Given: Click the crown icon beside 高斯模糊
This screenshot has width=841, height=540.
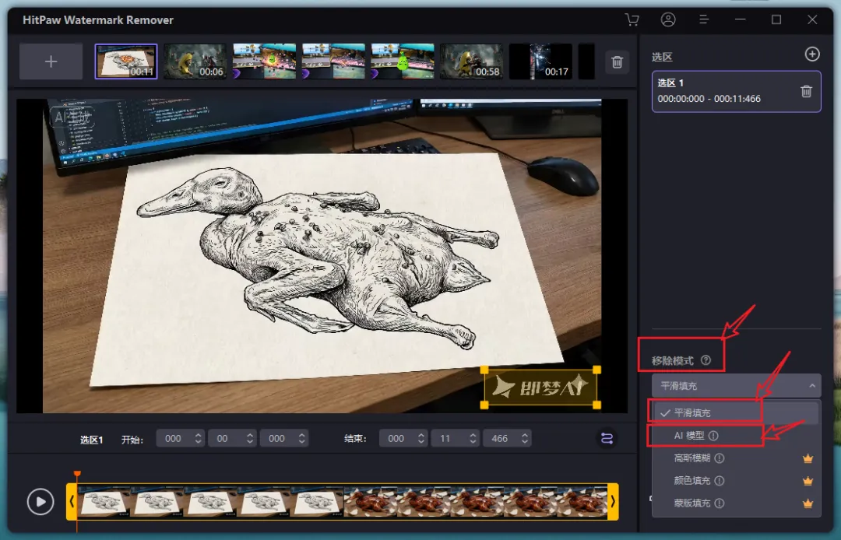Looking at the screenshot, I should (x=808, y=458).
